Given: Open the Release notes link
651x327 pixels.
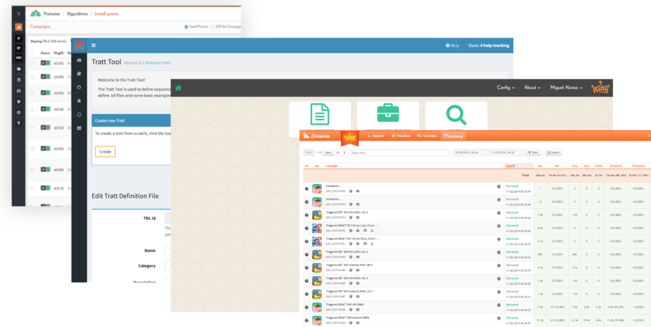Looking at the screenshot, I should point(158,63).
